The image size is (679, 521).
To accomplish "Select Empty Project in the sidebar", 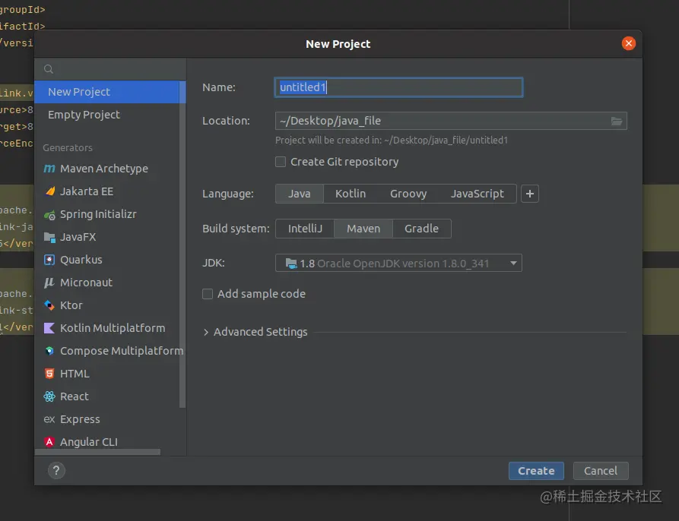I will coord(110,115).
